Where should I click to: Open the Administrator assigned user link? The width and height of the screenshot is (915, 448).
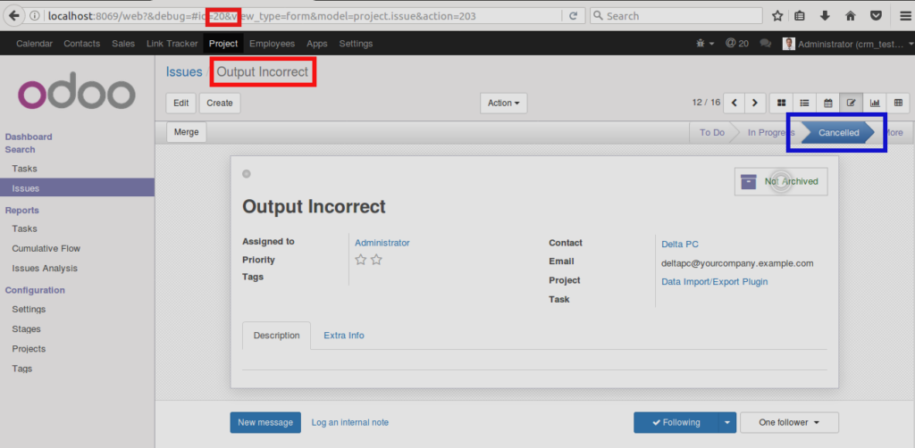tap(382, 243)
